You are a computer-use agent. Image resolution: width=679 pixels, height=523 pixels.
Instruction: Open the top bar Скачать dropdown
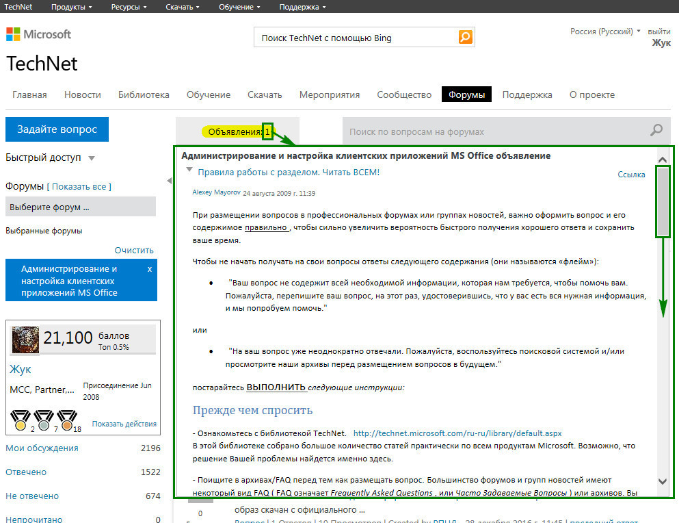click(x=183, y=7)
